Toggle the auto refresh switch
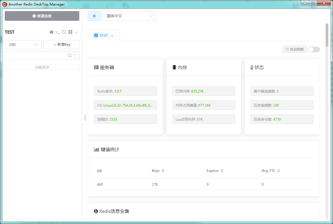Viewport: 333px width, 224px height. [x=314, y=49]
